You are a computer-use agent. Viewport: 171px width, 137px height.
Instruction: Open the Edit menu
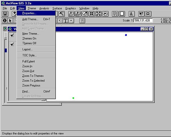tap(13, 8)
